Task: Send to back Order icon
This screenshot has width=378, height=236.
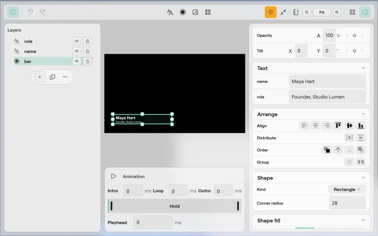Action: 361,150
